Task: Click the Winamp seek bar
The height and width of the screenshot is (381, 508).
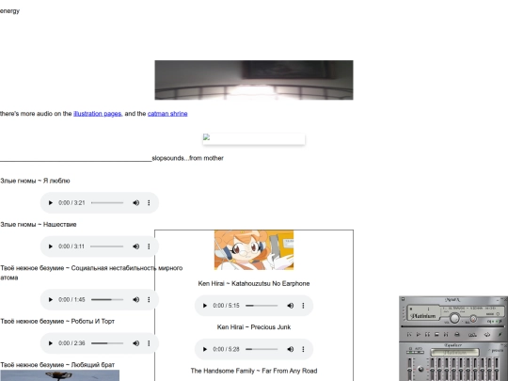Action: point(452,326)
